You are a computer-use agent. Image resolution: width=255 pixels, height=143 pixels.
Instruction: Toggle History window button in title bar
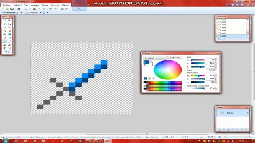coord(233,5)
